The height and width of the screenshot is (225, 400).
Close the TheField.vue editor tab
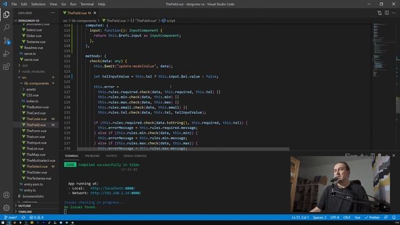tap(95, 12)
